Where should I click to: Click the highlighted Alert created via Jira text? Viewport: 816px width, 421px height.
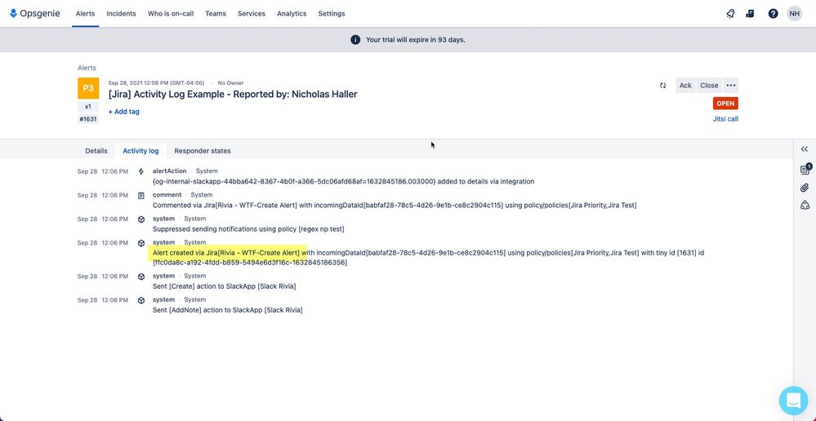click(226, 253)
